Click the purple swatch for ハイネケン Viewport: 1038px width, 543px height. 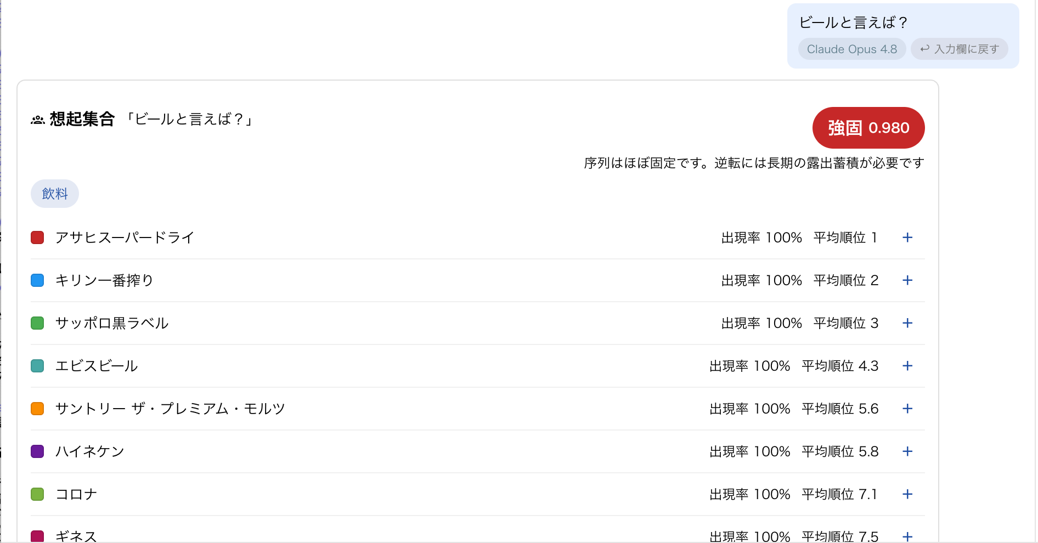pos(37,451)
